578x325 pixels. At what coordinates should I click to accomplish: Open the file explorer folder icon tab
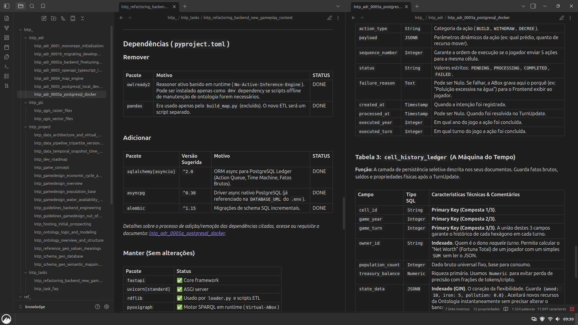[20, 6]
